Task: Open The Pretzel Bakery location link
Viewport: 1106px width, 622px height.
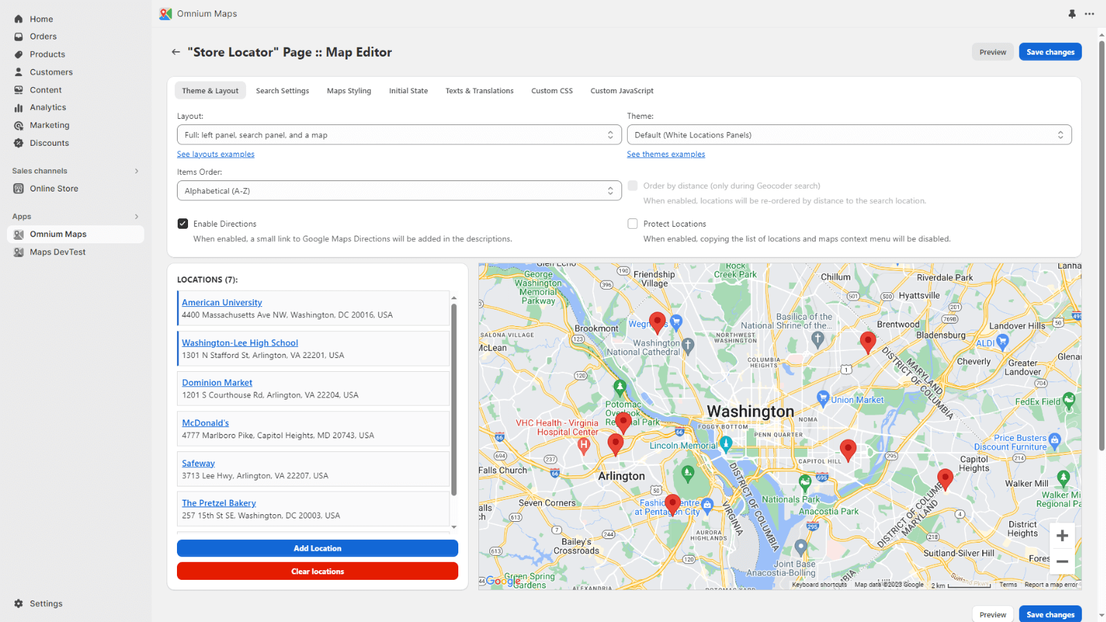Action: [218, 503]
